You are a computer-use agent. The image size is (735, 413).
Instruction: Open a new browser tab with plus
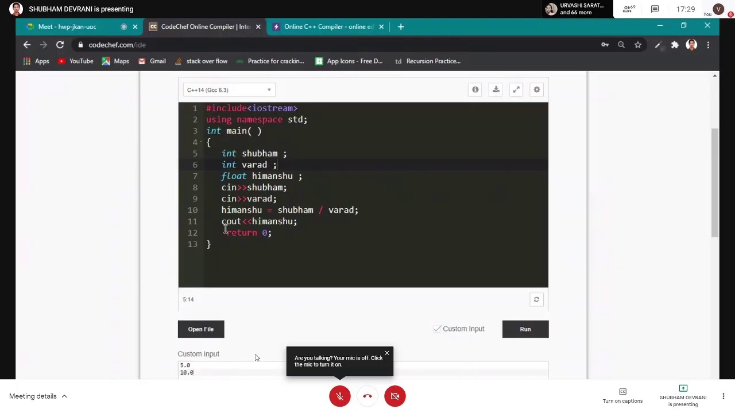[401, 26]
